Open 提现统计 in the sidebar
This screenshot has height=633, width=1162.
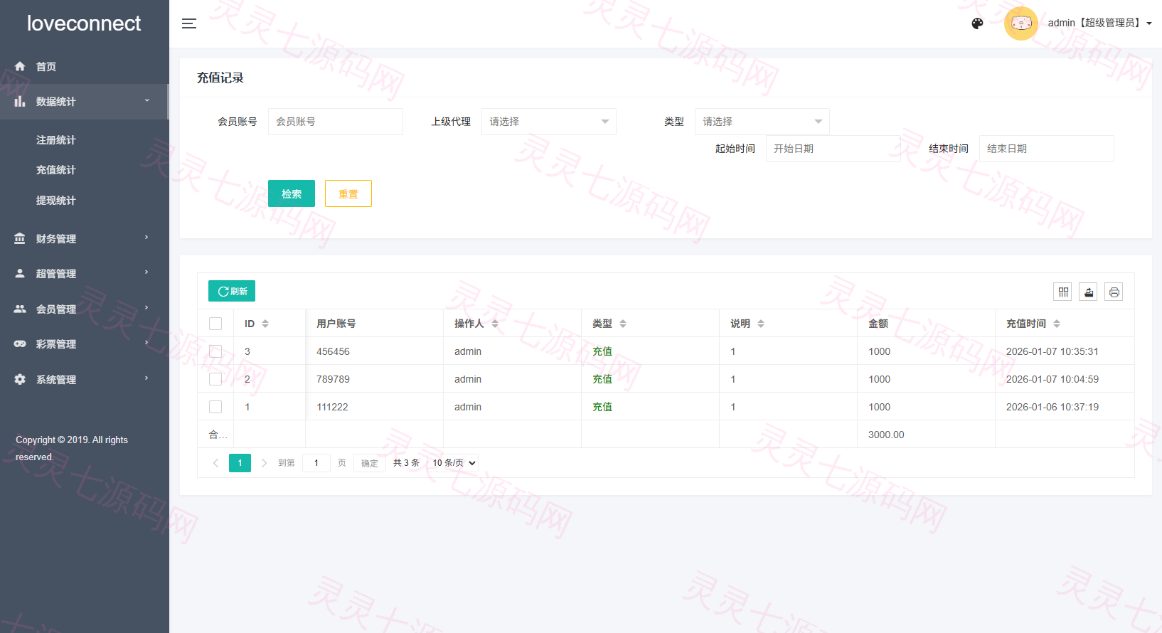pos(56,201)
